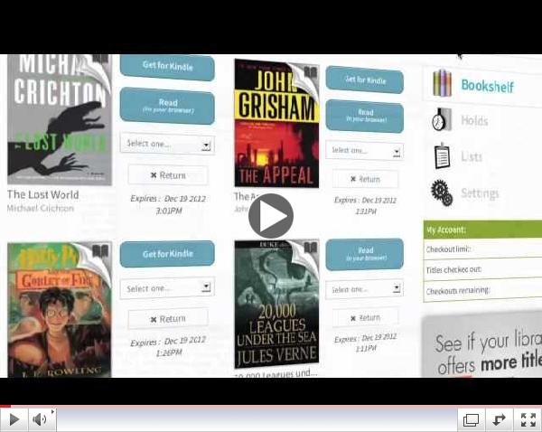Screen dimensions: 542x432
Task: Open The Appeal cover thumbnail
Action: pos(276,123)
